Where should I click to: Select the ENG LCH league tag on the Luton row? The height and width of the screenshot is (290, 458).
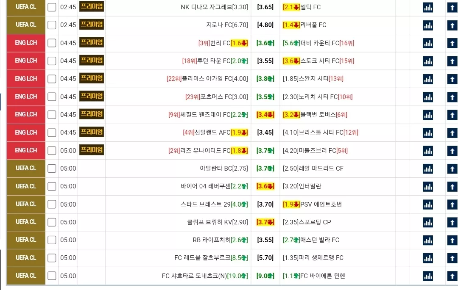[26, 61]
